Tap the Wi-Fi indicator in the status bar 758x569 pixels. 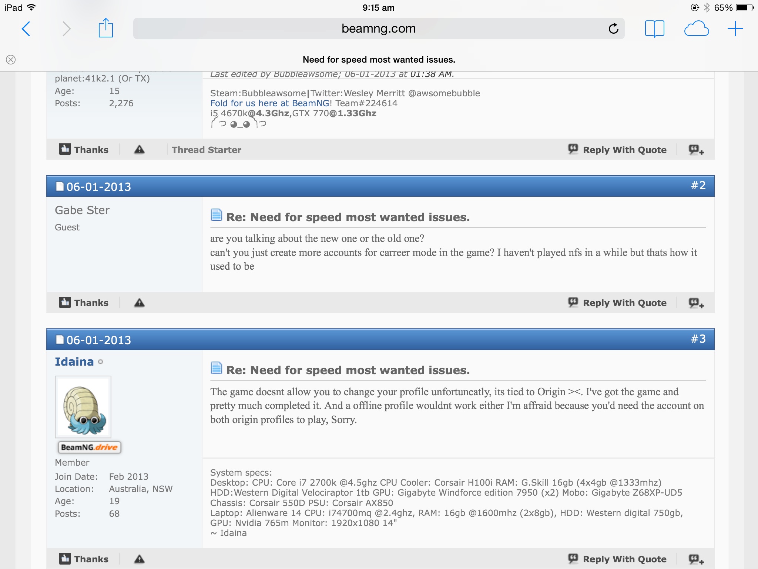click(31, 7)
